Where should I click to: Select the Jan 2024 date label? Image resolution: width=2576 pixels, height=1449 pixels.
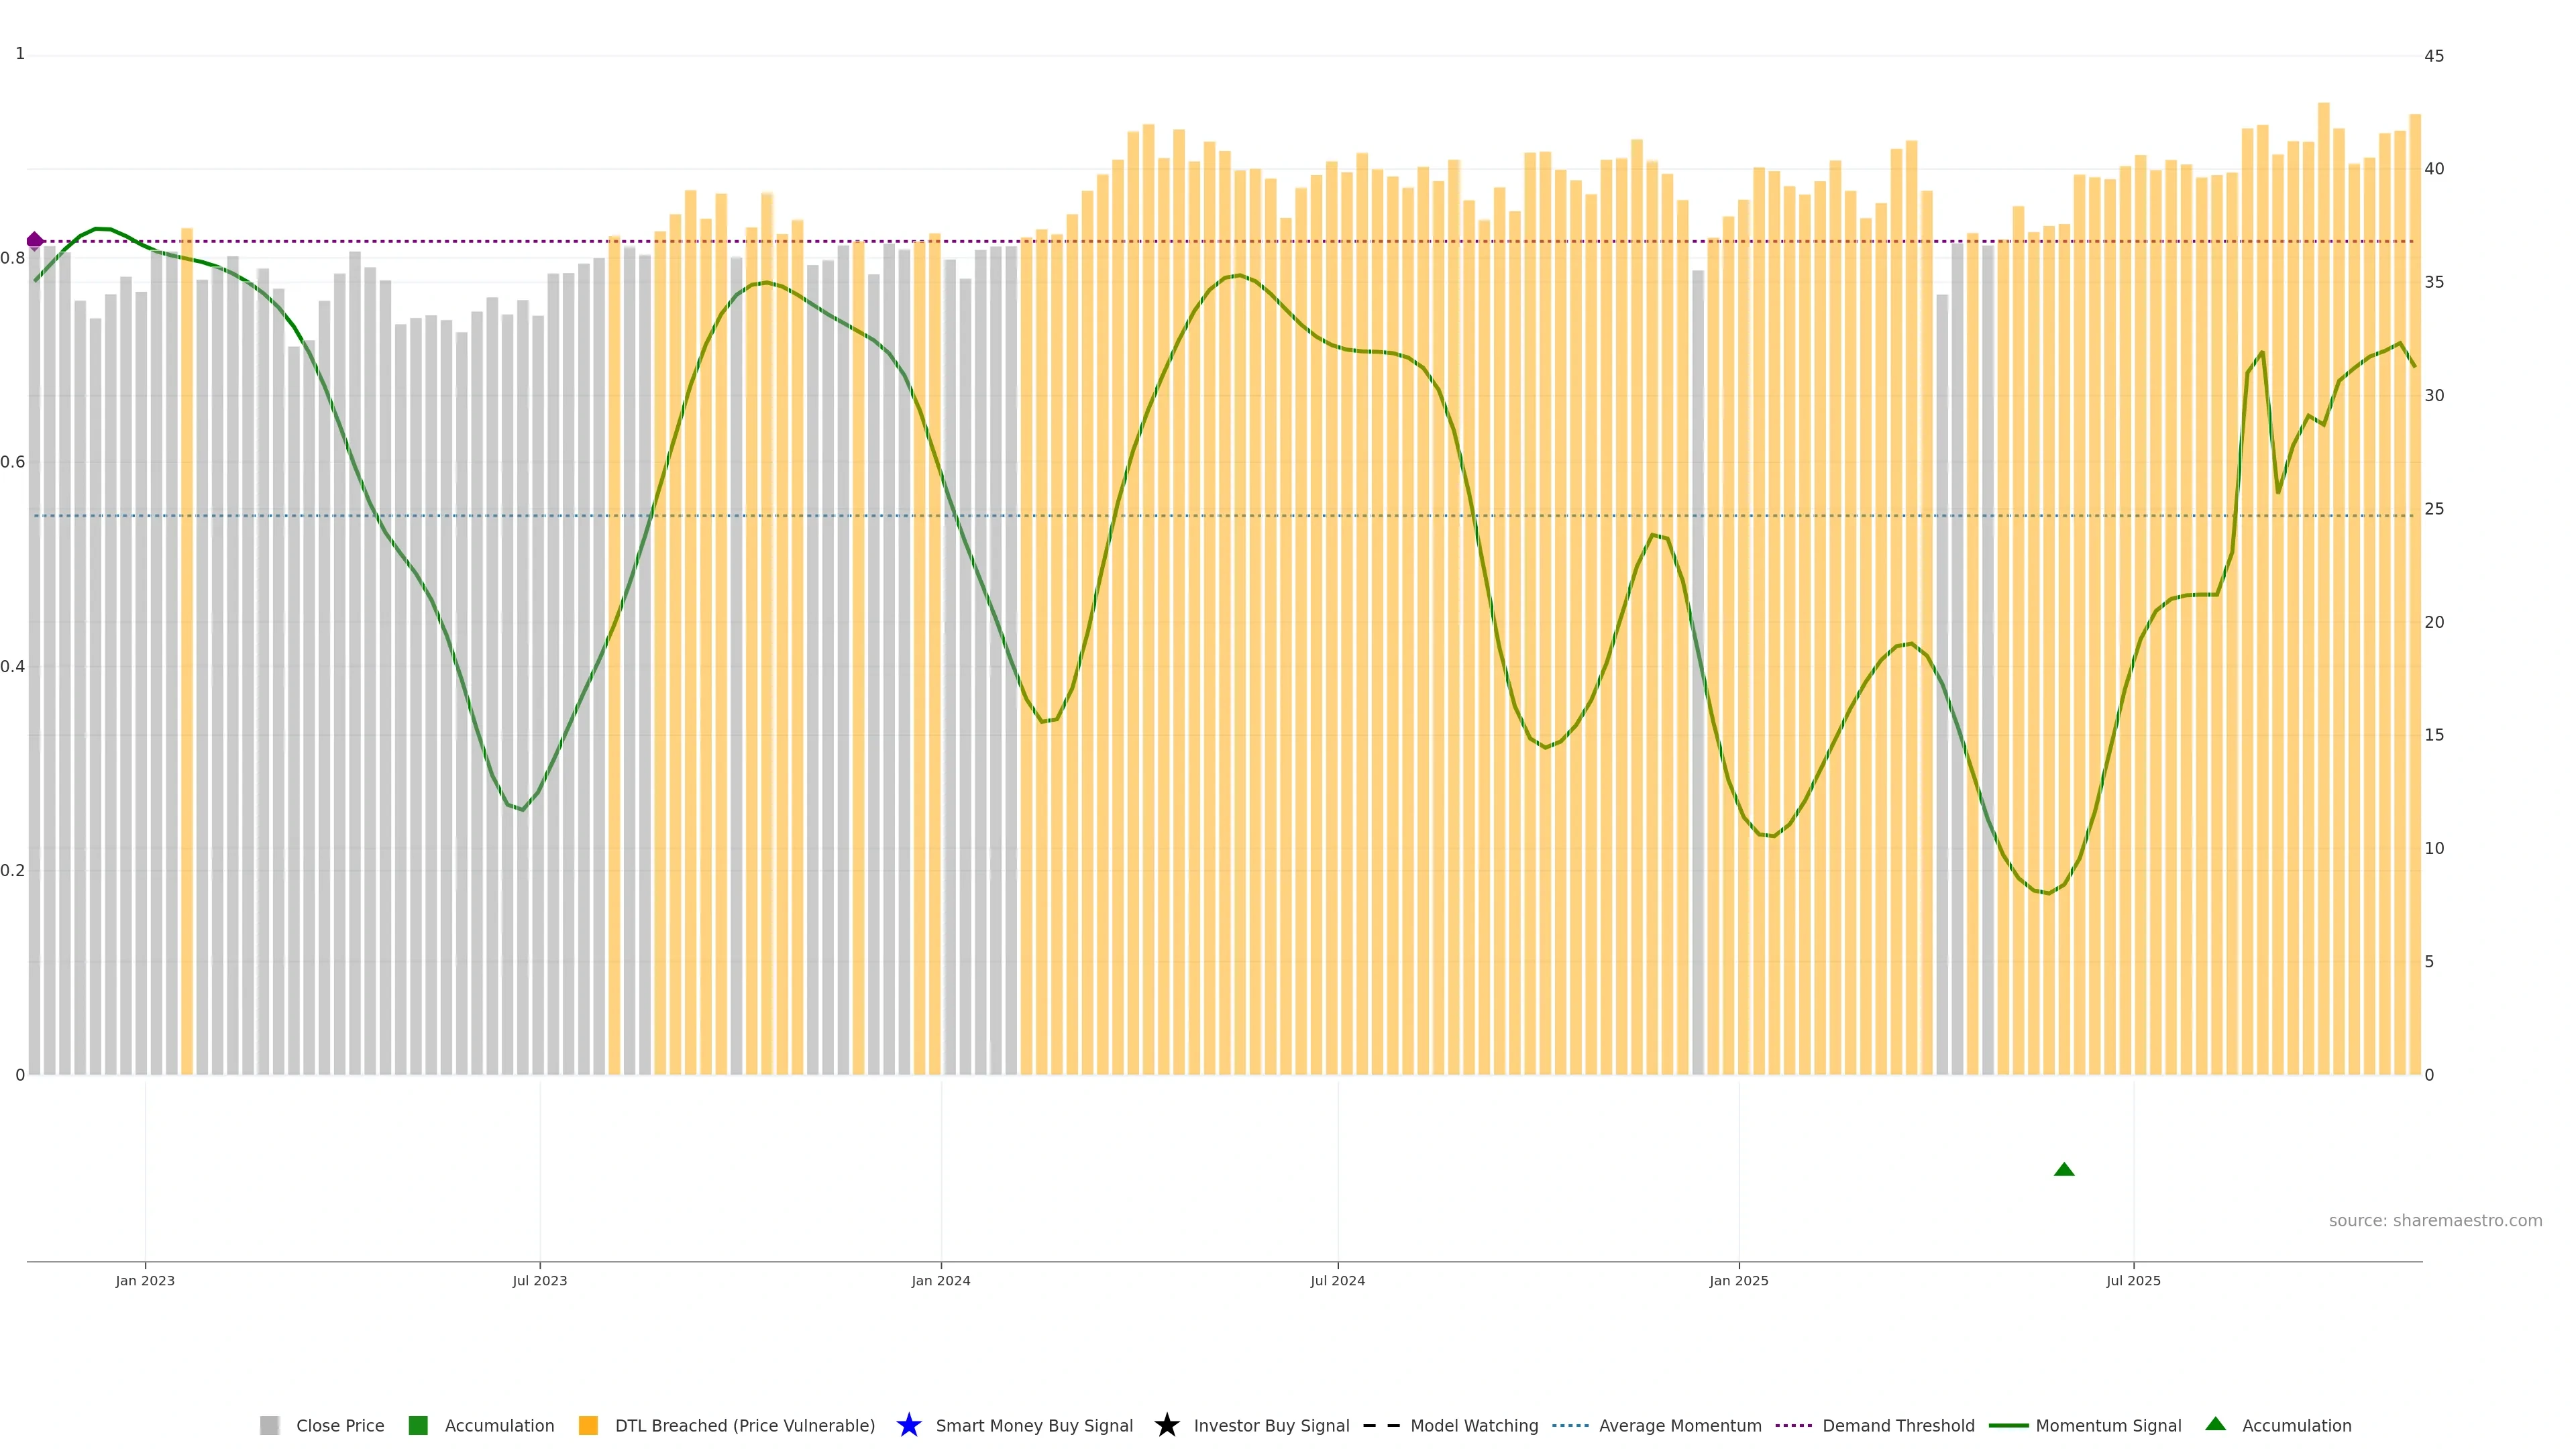click(940, 1280)
